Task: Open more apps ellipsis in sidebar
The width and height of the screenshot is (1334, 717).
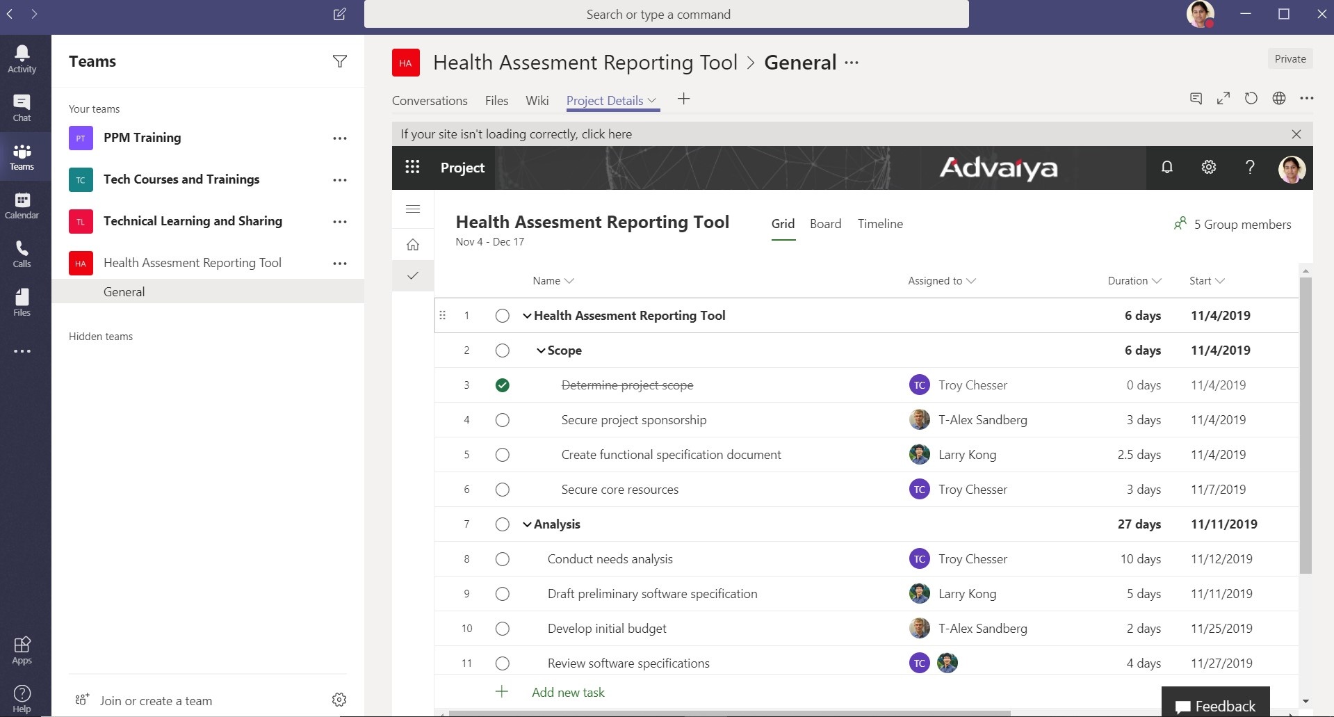Action: coord(22,351)
